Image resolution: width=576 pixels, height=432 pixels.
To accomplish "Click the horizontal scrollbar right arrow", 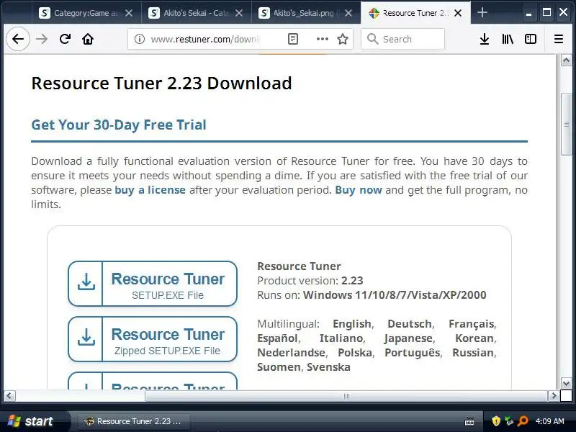I will (553, 396).
